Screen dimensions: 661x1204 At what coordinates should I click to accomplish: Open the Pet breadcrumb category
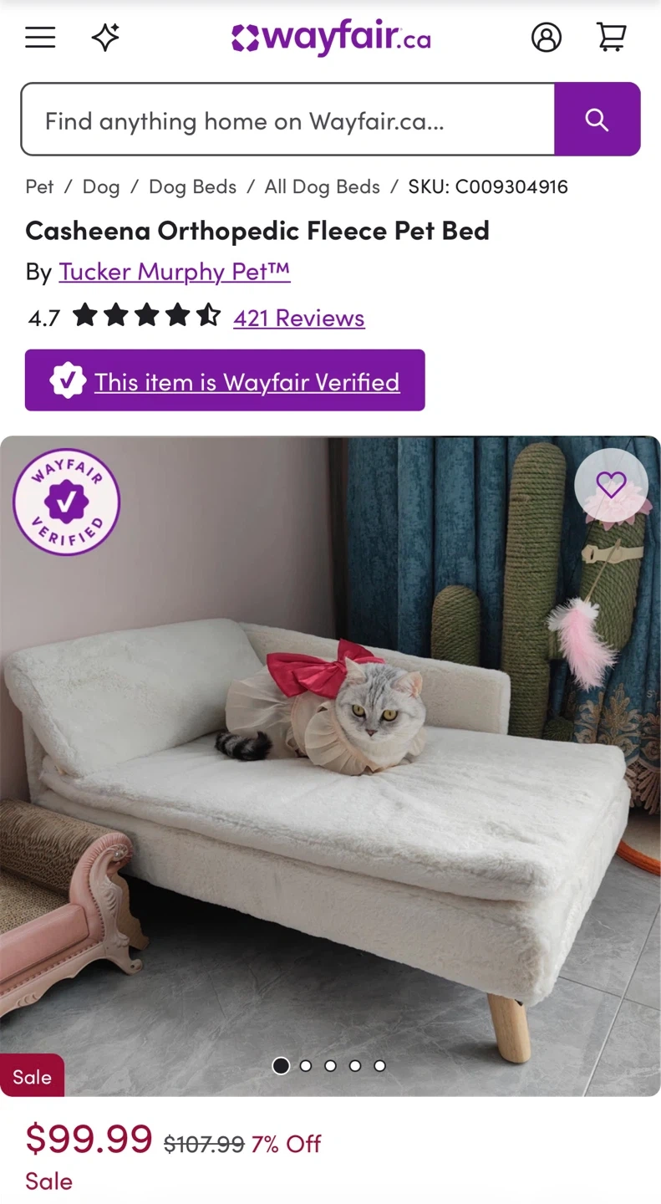(39, 186)
